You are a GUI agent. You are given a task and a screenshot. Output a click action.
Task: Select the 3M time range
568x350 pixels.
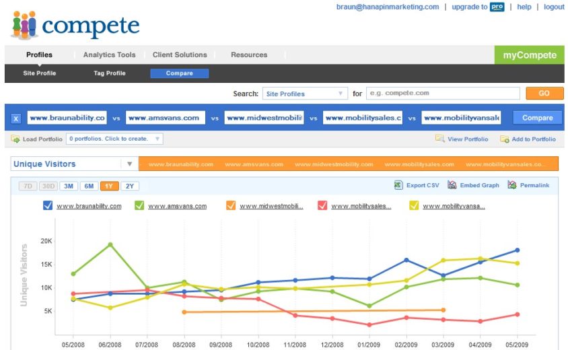[69, 186]
